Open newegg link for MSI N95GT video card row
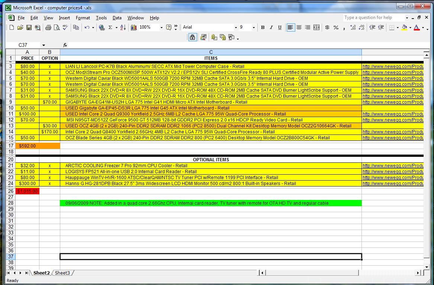 393,120
